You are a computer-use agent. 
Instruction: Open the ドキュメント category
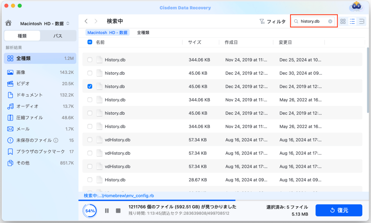[40, 95]
